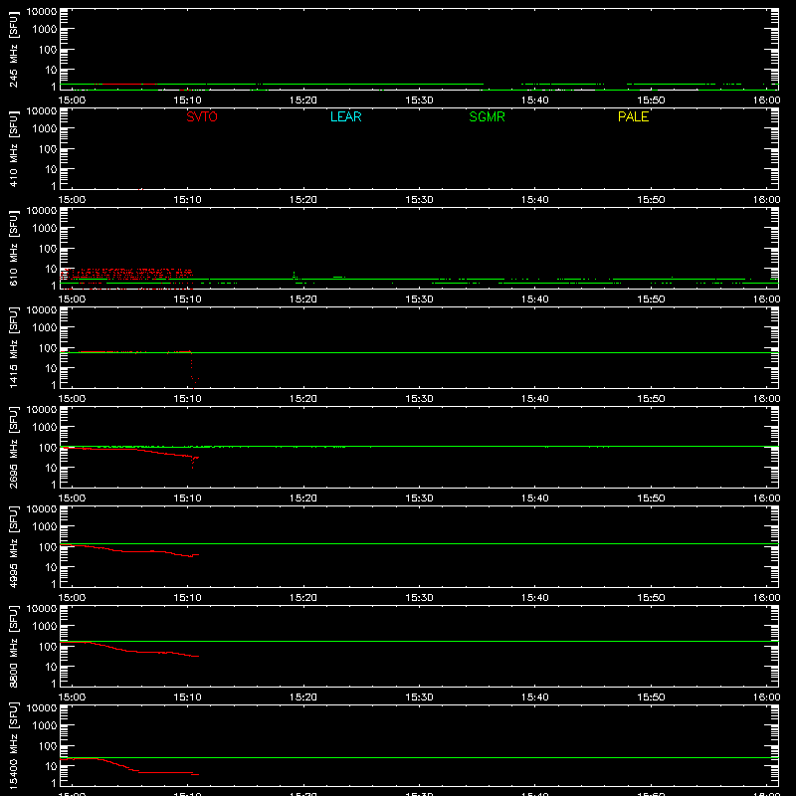Click 16:00 time label under 245 MHz panel

(766, 100)
